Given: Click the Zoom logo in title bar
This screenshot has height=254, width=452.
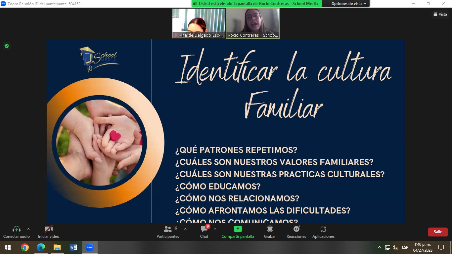Looking at the screenshot, I should pyautogui.click(x=3, y=4).
